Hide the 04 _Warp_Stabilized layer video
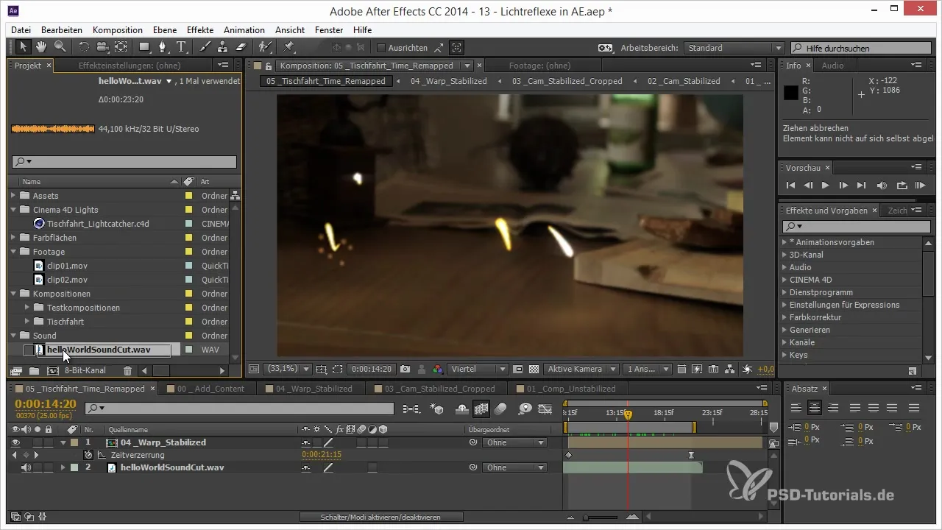The width and height of the screenshot is (942, 530). 15,442
